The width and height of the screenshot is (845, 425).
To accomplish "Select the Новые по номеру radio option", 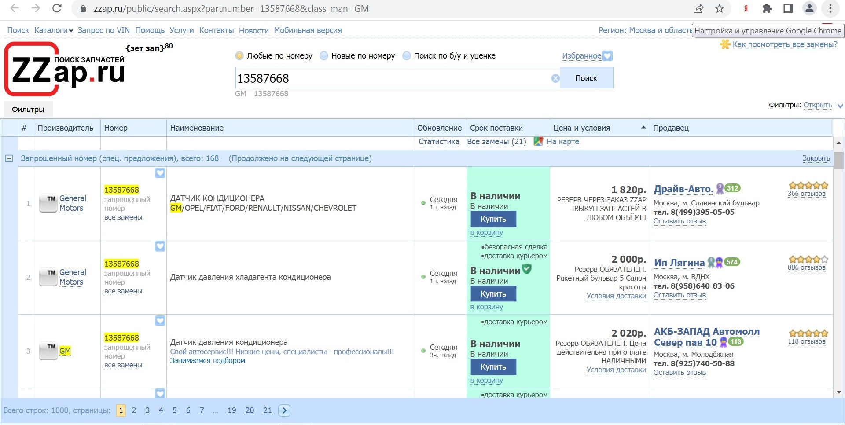I will tap(324, 56).
